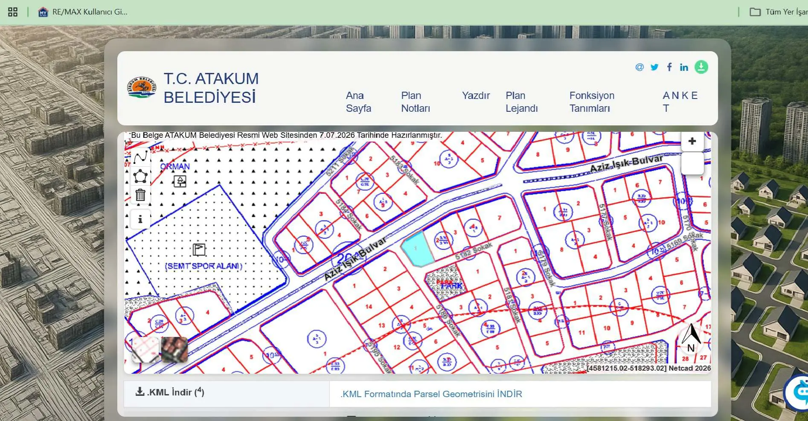Screen dimensions: 808x421
Task: Click the north arrow compass
Action: [x=691, y=338]
